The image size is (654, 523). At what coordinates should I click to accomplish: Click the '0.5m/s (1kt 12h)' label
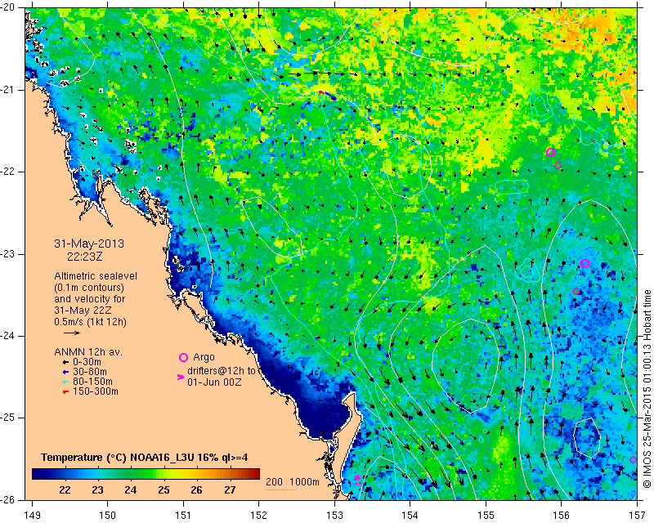90,322
